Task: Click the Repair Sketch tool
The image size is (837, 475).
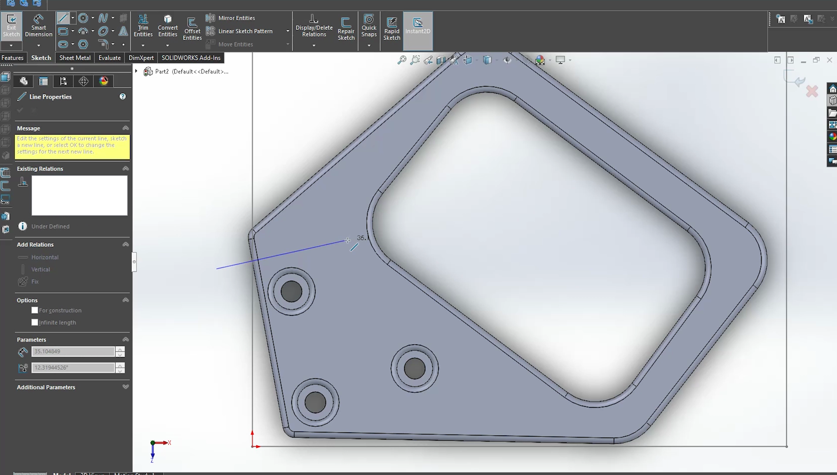Action: coord(346,27)
